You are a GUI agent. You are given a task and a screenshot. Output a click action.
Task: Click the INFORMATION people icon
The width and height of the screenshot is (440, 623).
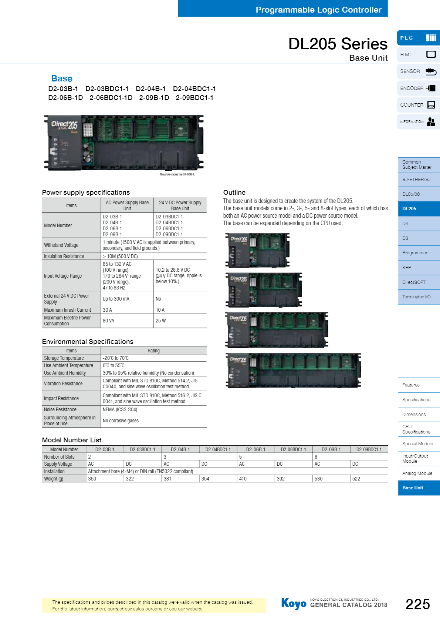tap(431, 122)
